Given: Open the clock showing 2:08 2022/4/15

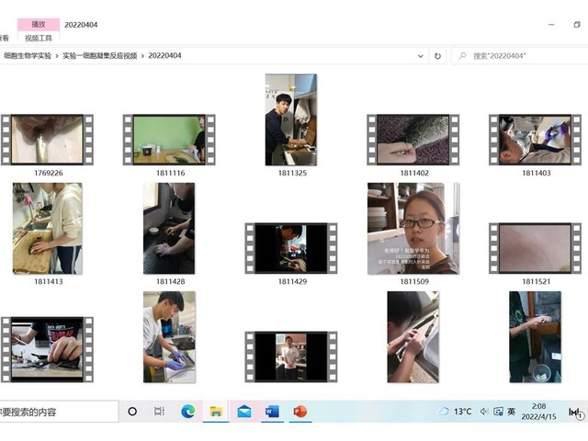Looking at the screenshot, I should (538, 412).
